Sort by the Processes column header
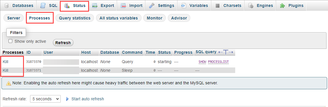 tap(13, 52)
